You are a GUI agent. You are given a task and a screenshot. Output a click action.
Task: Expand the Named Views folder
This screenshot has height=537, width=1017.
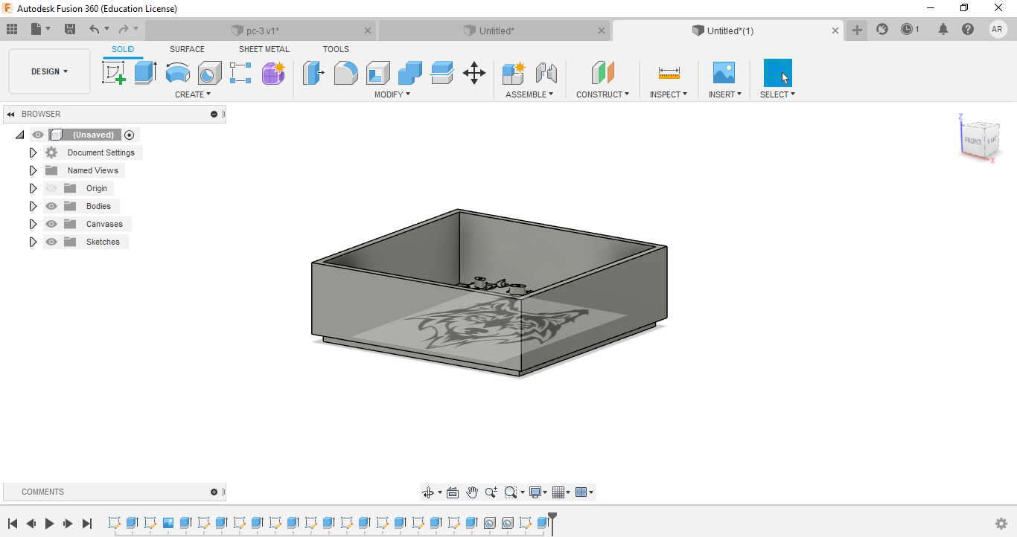[33, 170]
